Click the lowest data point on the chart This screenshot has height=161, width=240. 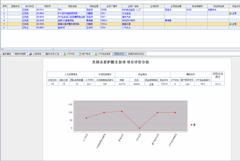pyautogui.click(x=140, y=128)
